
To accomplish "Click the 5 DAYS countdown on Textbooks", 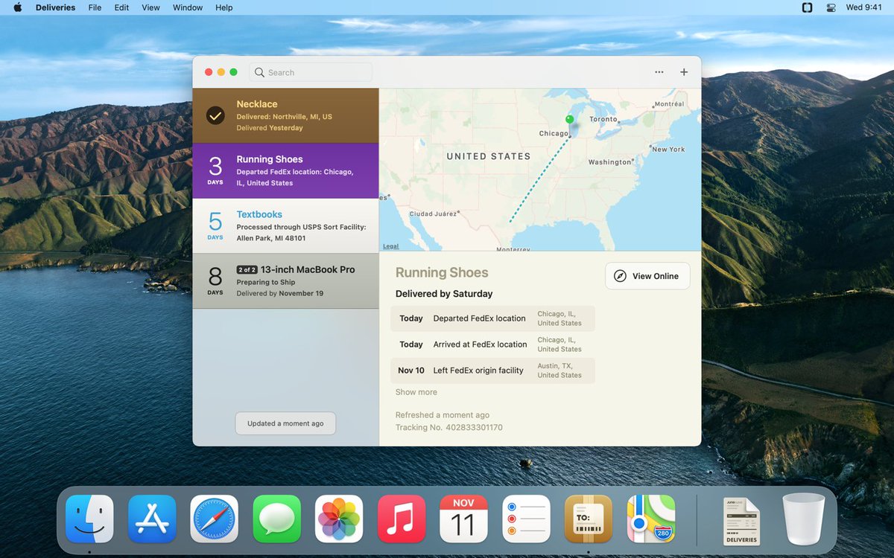I will click(215, 225).
